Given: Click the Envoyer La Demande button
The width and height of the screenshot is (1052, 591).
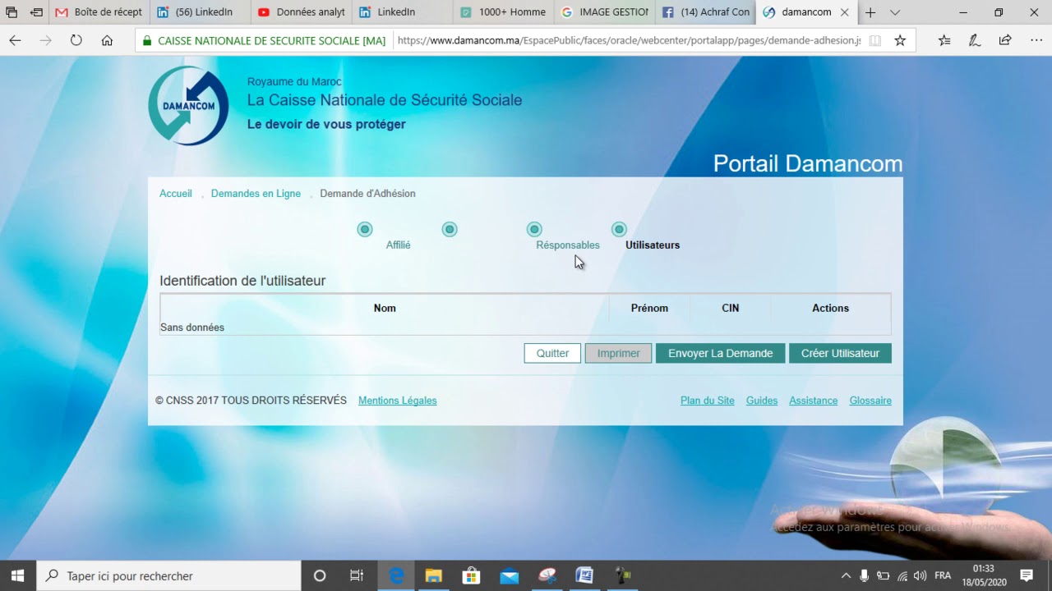Looking at the screenshot, I should pyautogui.click(x=721, y=353).
